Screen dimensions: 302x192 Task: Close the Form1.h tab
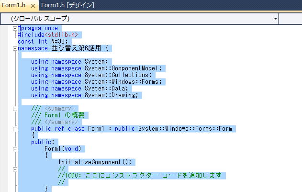(x=33, y=6)
